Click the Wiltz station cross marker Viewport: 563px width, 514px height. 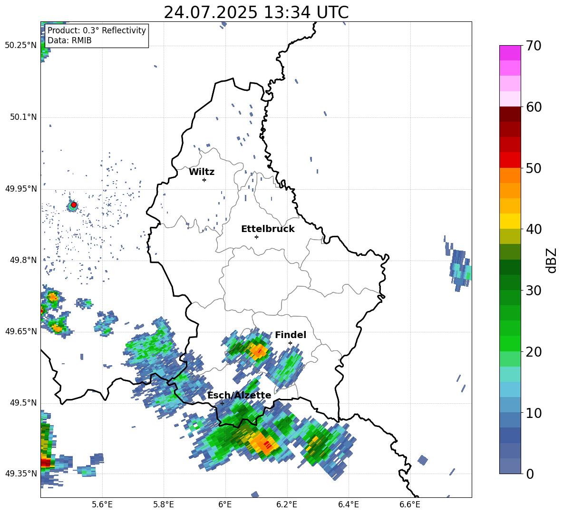click(204, 180)
